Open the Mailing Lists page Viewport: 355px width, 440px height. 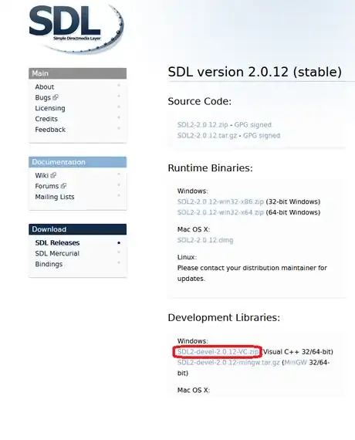point(55,197)
